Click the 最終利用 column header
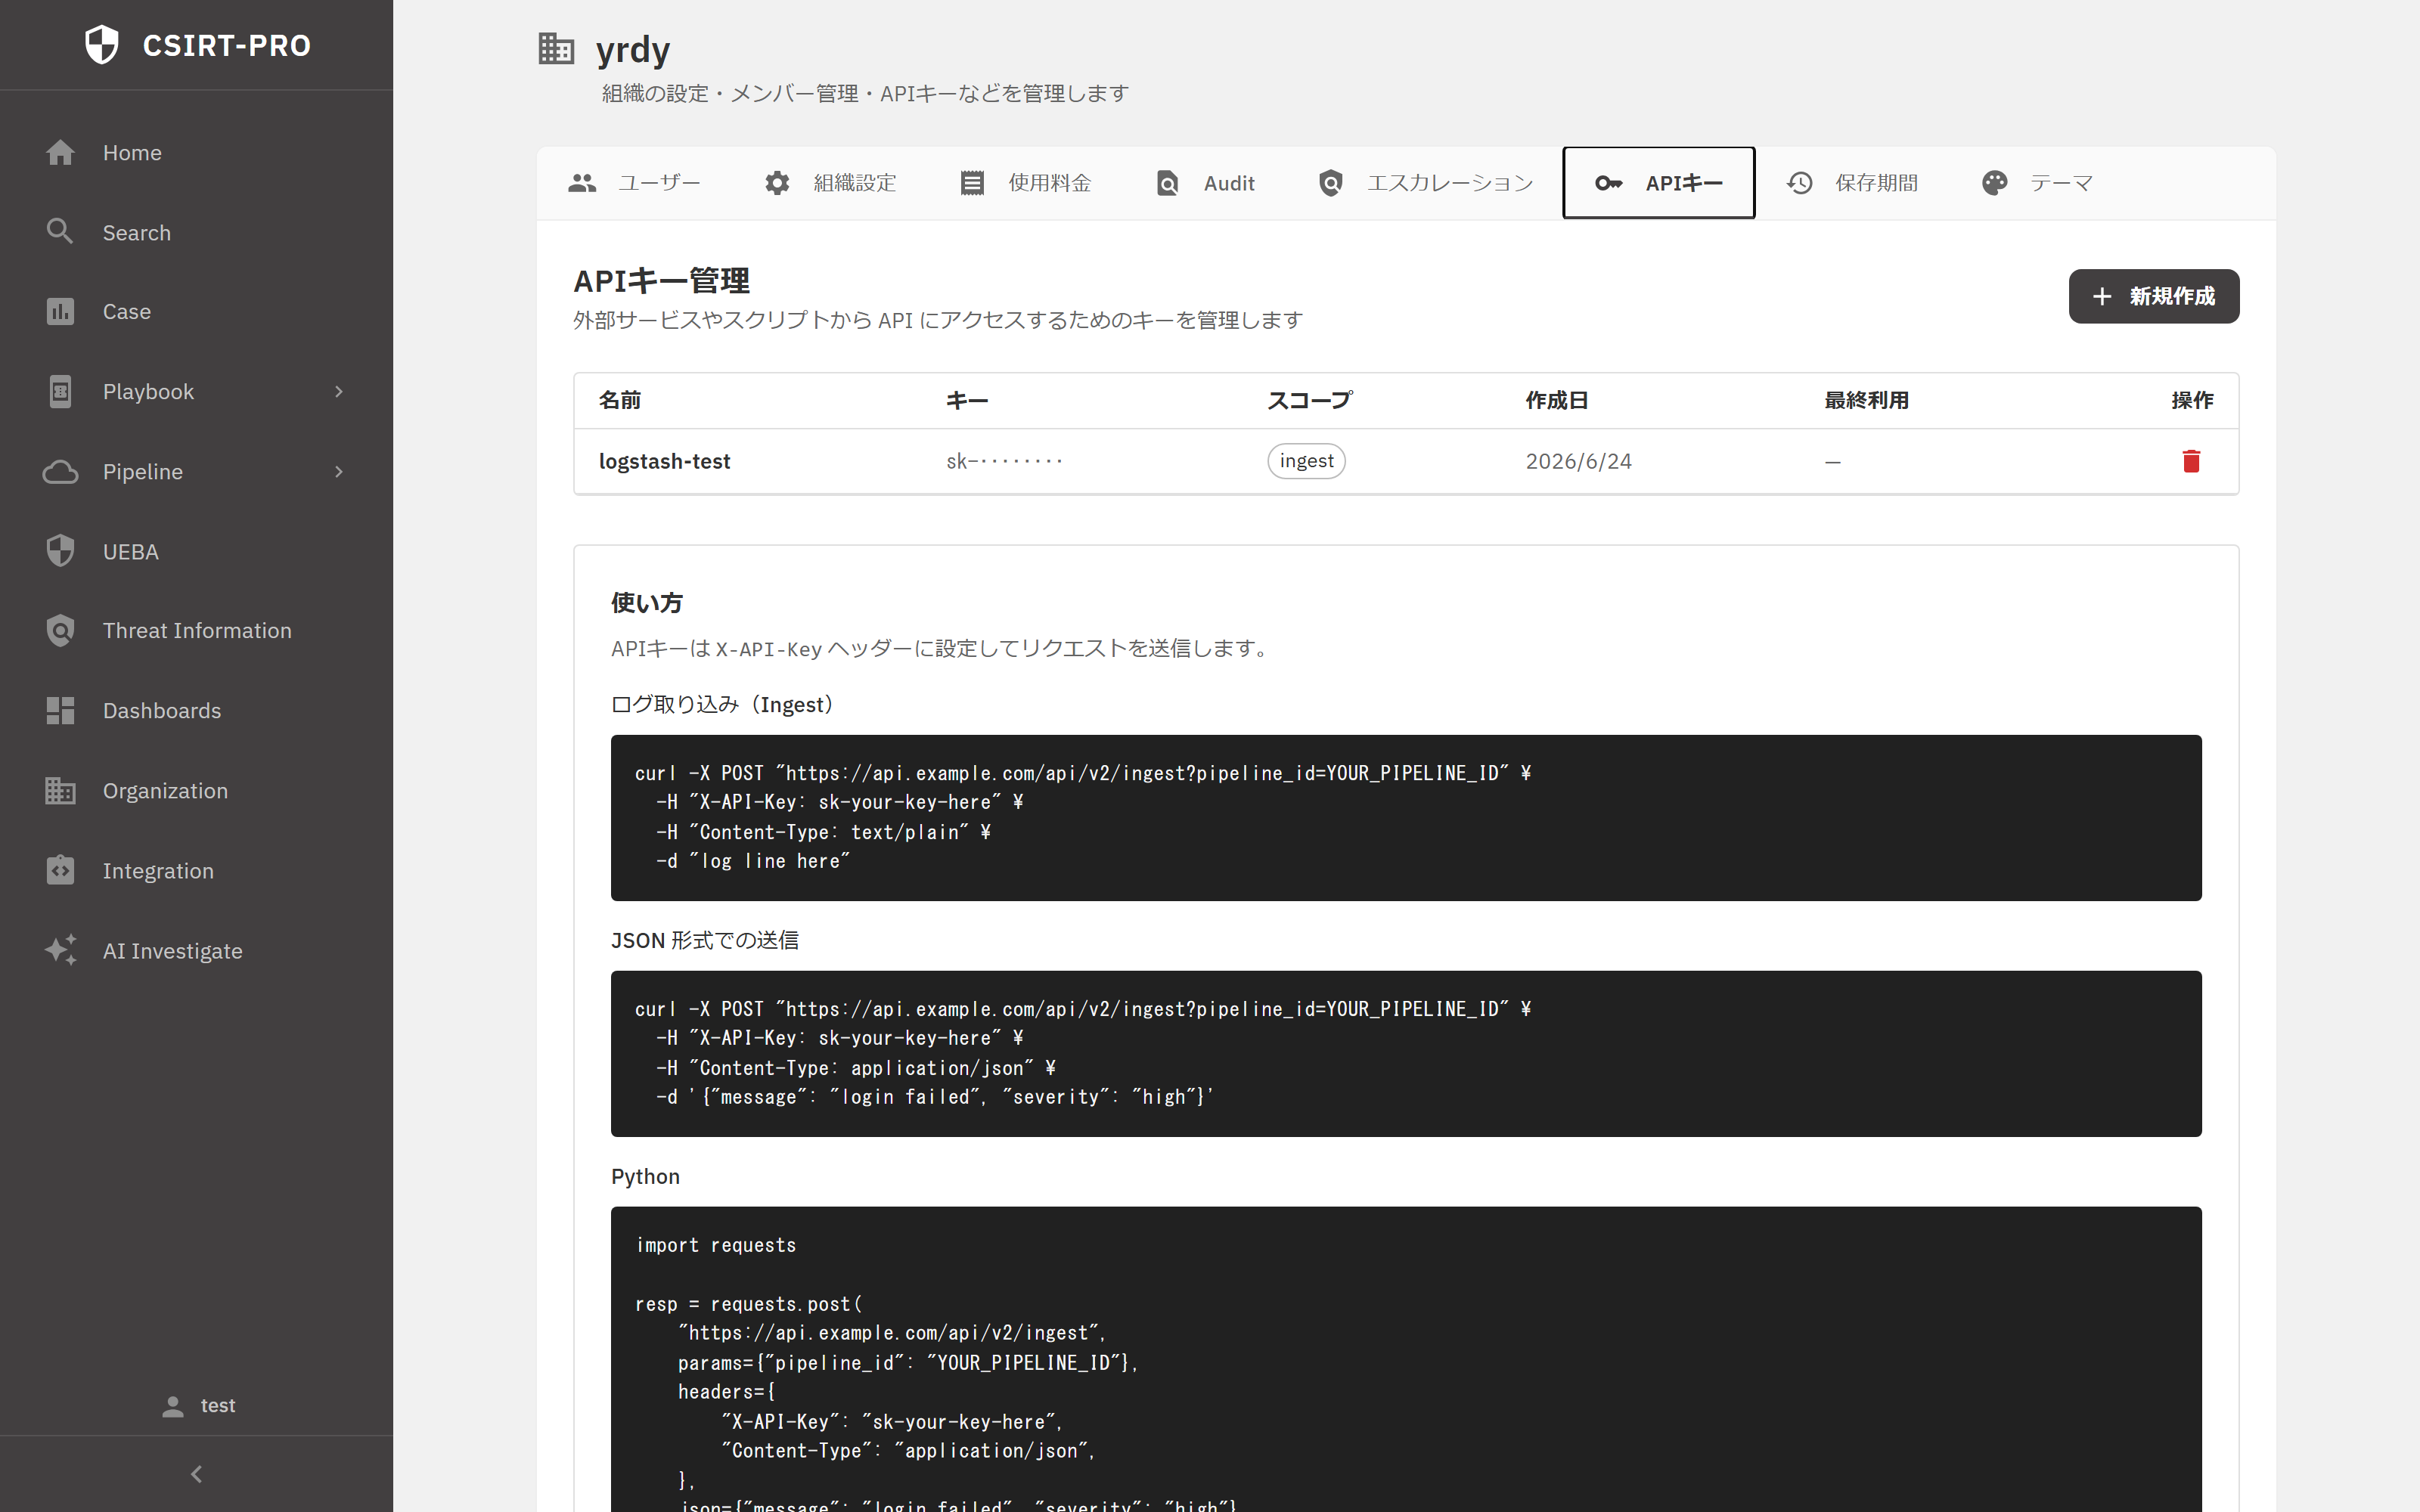The height and width of the screenshot is (1512, 2420). 1866,400
